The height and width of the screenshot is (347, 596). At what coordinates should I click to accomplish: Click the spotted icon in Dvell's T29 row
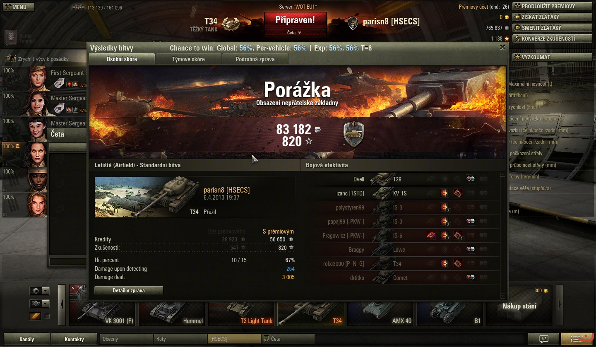coord(471,179)
